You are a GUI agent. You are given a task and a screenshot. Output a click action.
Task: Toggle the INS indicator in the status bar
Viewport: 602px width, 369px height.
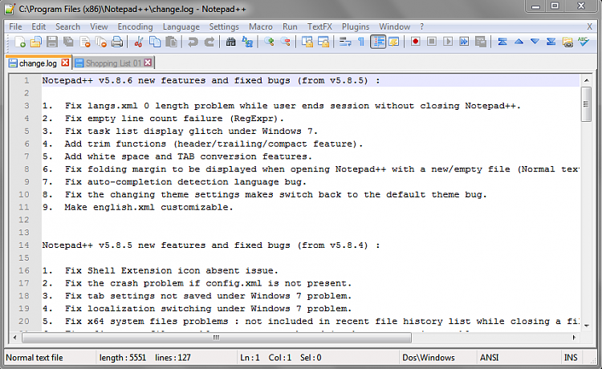571,358
